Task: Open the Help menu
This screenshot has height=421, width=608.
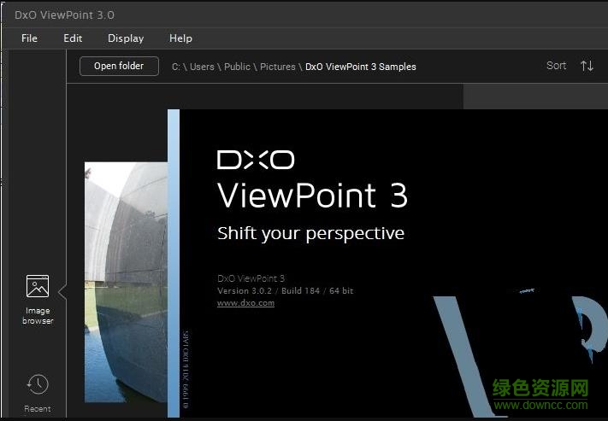Action: point(180,38)
